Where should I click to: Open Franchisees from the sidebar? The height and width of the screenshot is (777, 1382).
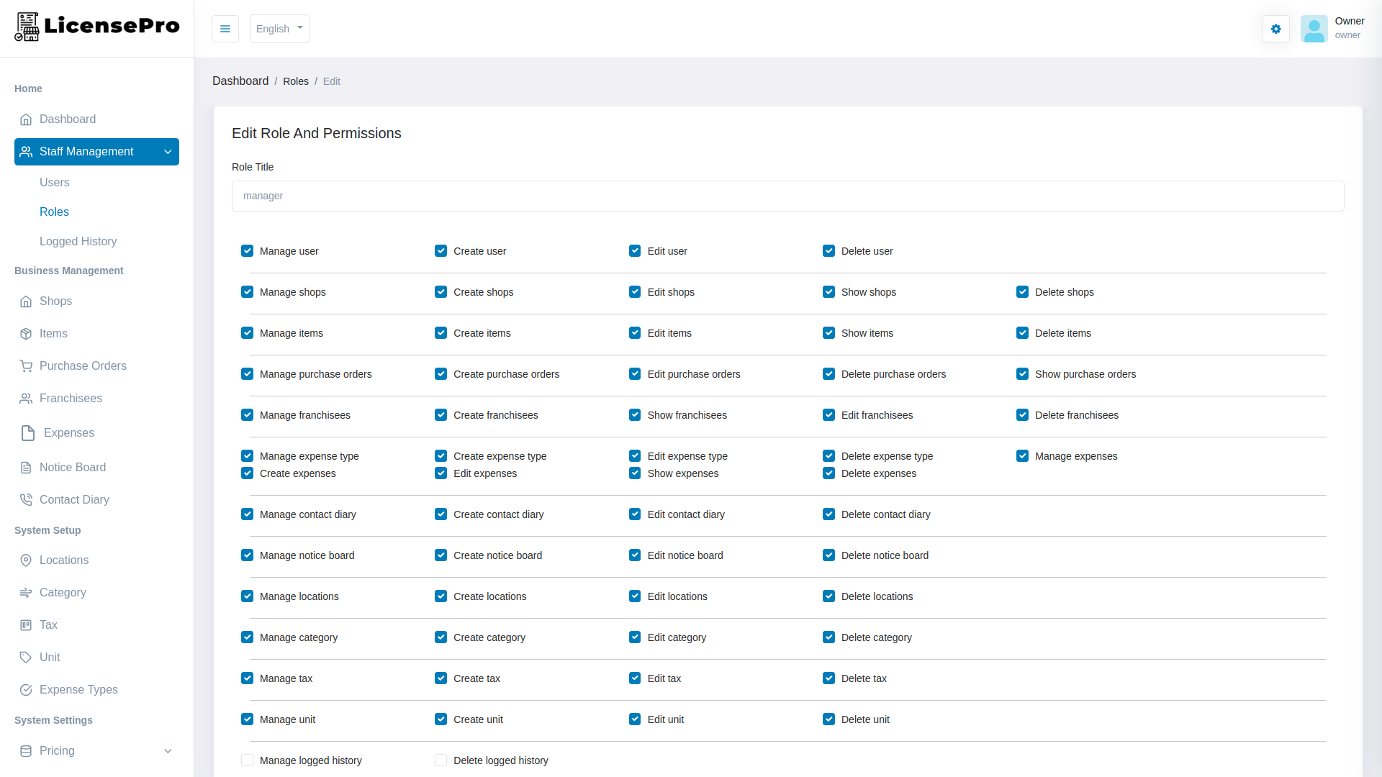tap(71, 398)
